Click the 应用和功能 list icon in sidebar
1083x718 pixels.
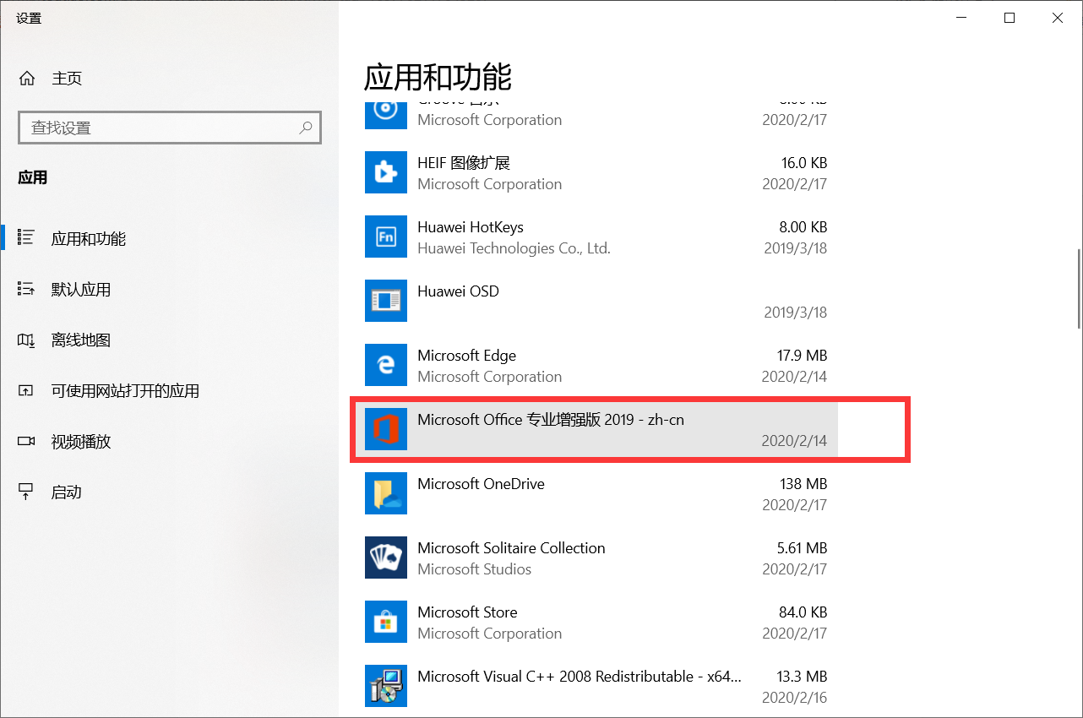tap(26, 238)
